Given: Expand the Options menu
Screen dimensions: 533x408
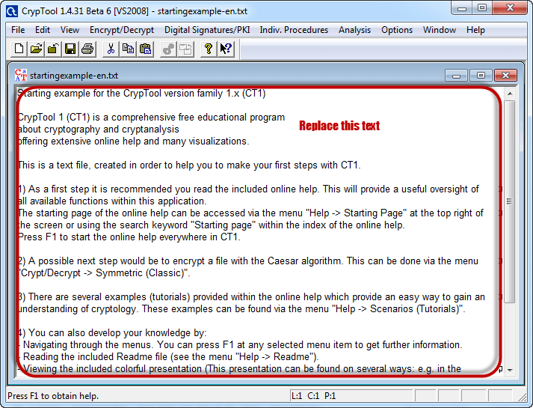Looking at the screenshot, I should click(x=397, y=30).
